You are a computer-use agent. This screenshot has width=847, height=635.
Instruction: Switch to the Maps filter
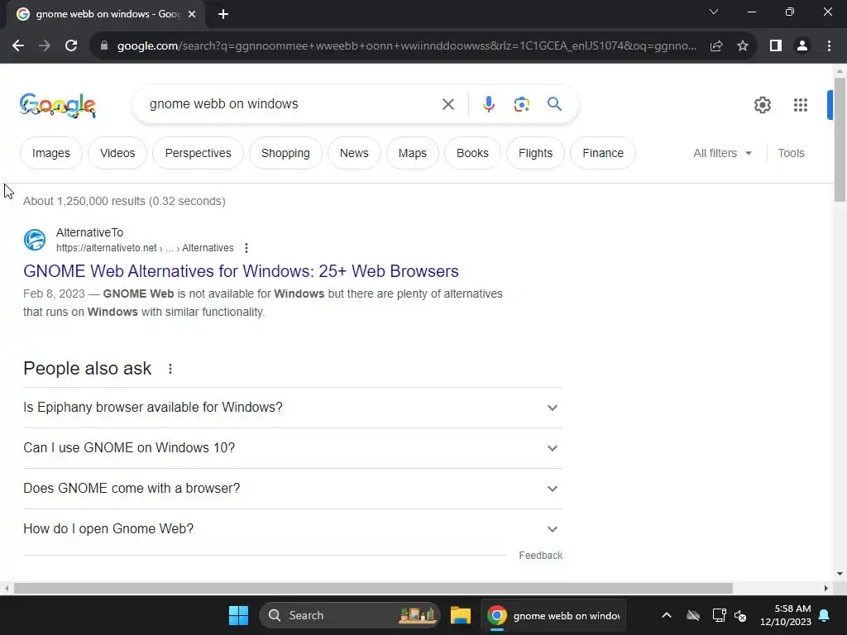coord(412,153)
